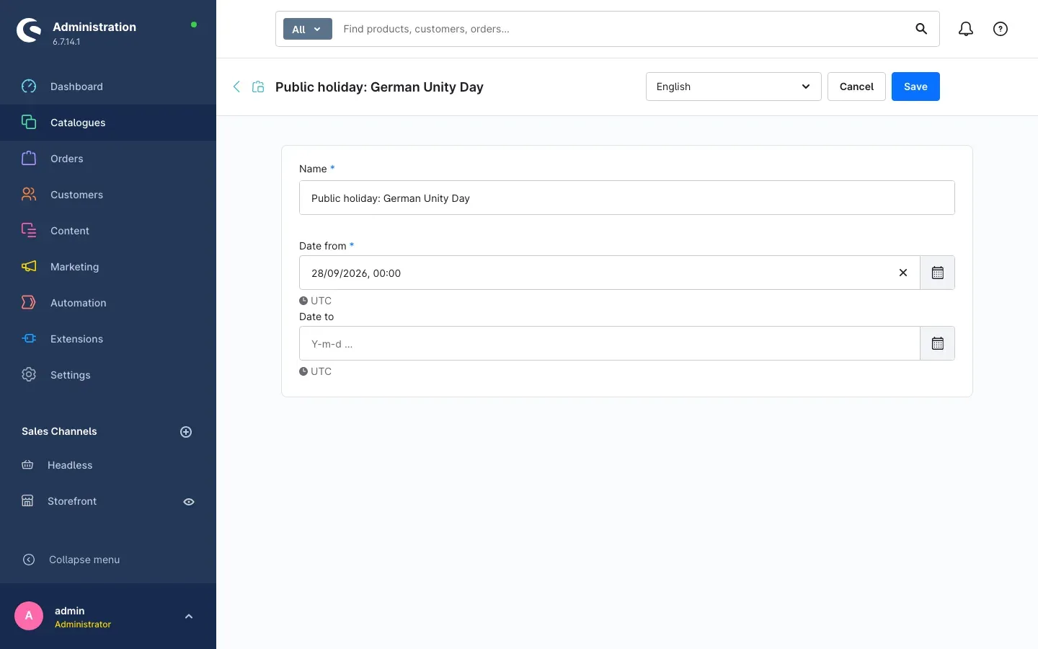Open calendar picker for Date from
Viewport: 1038px width, 649px height.
pos(937,273)
